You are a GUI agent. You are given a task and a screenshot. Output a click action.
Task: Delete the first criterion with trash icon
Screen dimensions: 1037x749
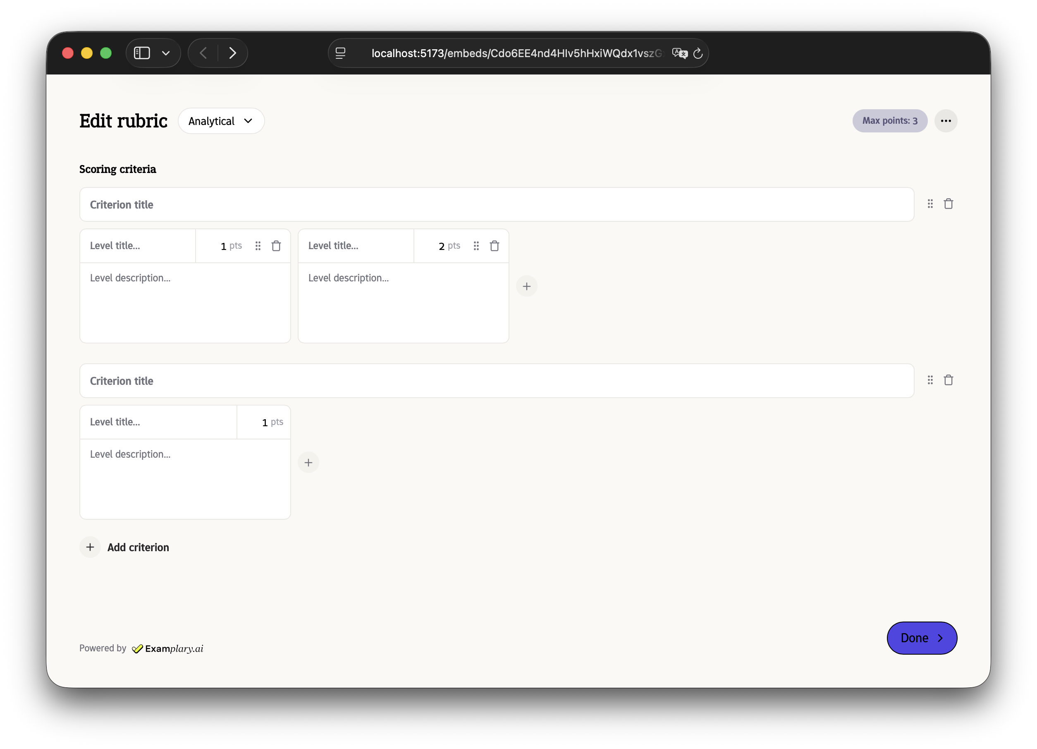(x=948, y=204)
